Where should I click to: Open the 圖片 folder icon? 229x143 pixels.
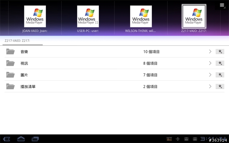coord(10,75)
